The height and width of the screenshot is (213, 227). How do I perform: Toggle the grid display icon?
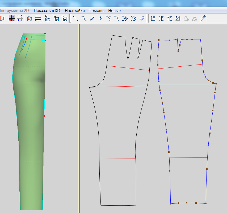click(x=38, y=19)
